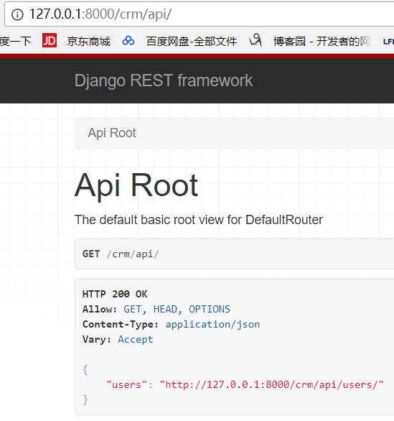The image size is (394, 421).
Task: Click the Content-Type application/json value
Action: (212, 324)
